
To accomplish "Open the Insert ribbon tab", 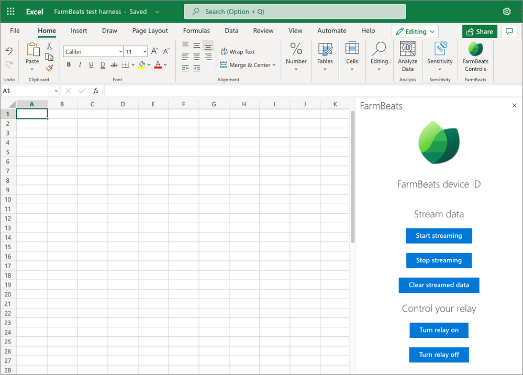I will point(79,31).
